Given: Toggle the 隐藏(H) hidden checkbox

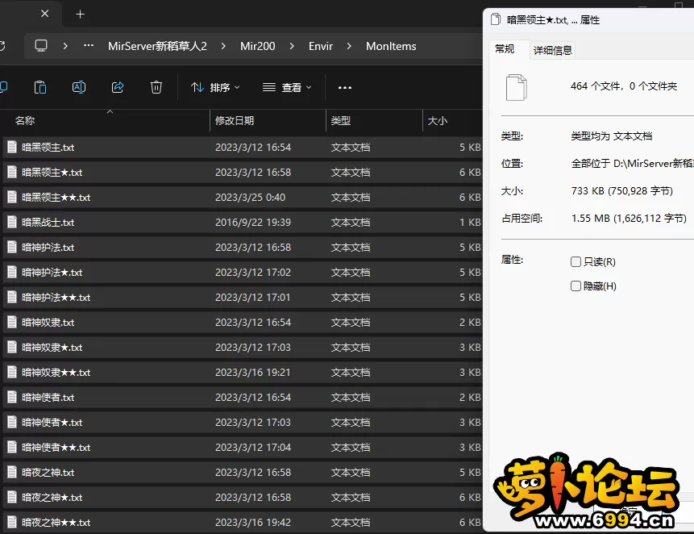Looking at the screenshot, I should [576, 286].
